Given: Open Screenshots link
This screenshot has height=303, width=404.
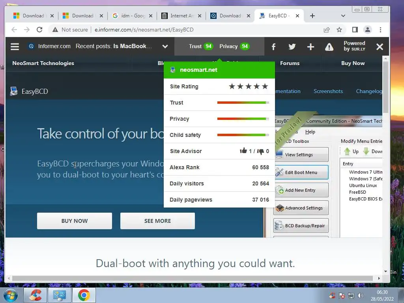Looking at the screenshot, I should pyautogui.click(x=328, y=91).
